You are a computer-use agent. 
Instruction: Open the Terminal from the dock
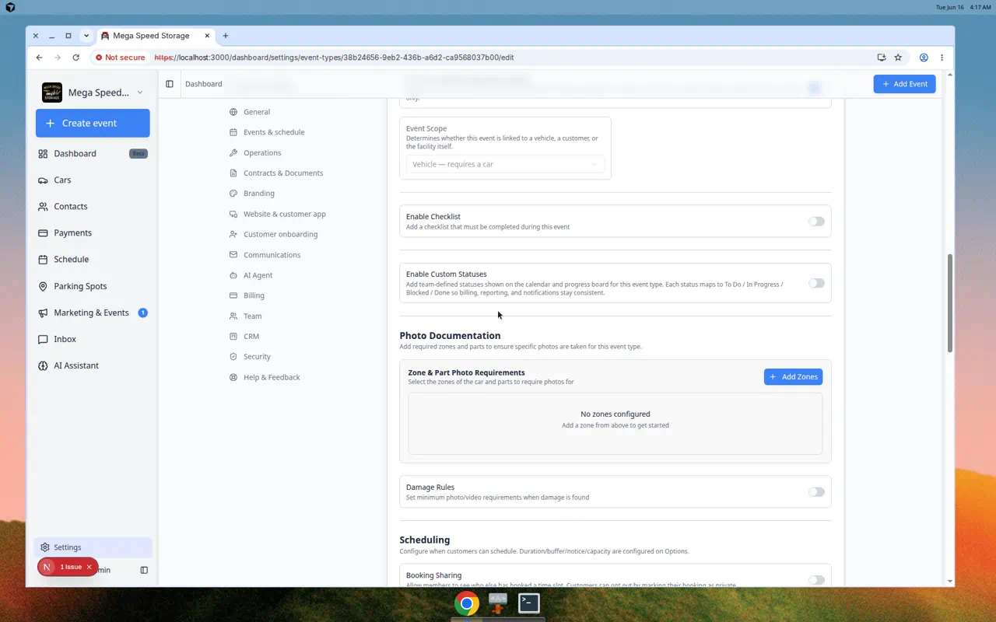pyautogui.click(x=529, y=603)
